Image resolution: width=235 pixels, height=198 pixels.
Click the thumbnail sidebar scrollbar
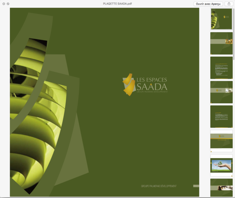234,34
